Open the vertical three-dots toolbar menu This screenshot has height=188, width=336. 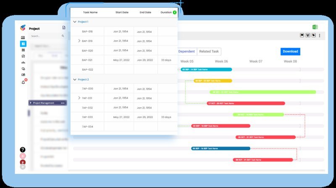coord(320,36)
